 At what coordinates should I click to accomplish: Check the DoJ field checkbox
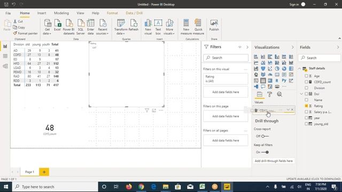tap(306, 94)
